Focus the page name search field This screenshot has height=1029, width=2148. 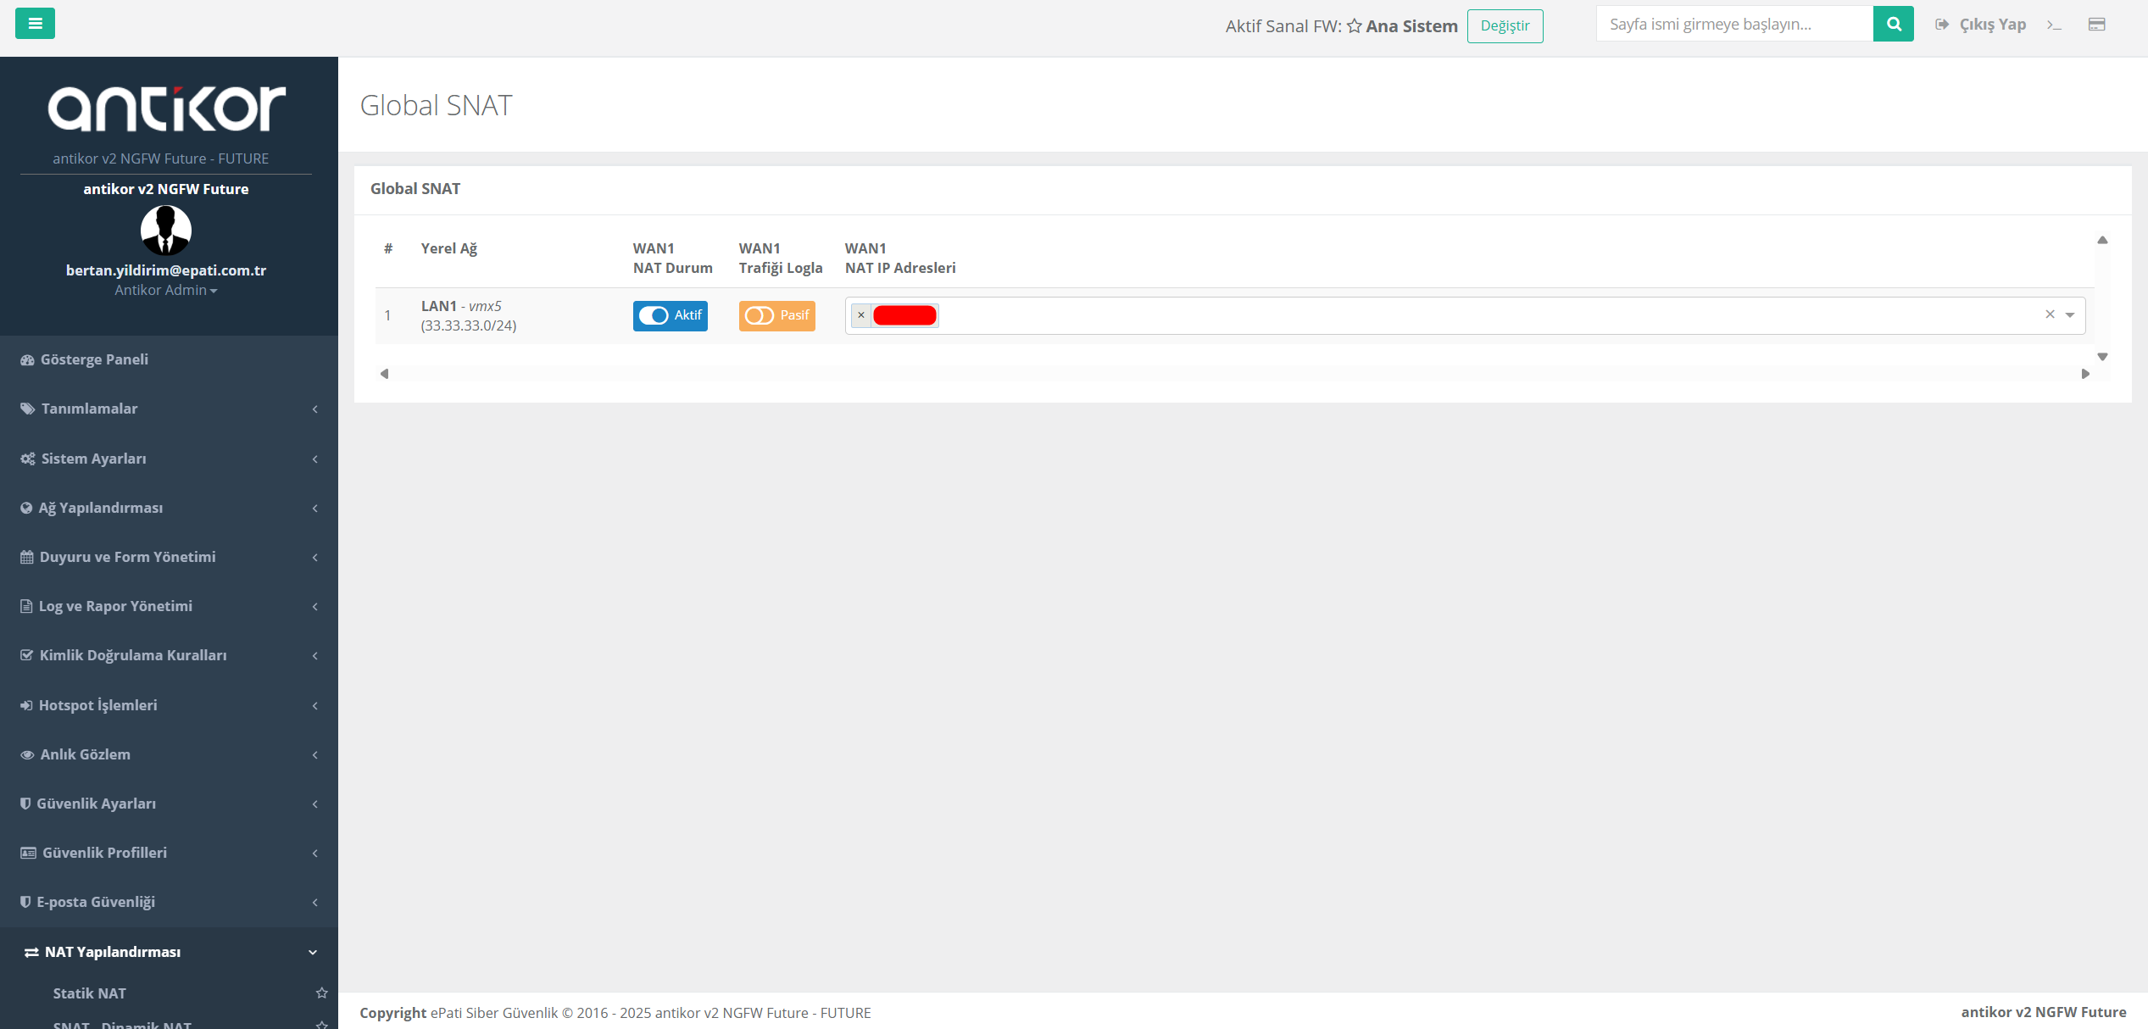[1733, 24]
